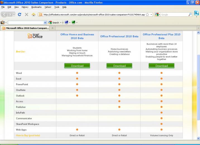Click the page scrollbar's down arrow

coord(198,138)
